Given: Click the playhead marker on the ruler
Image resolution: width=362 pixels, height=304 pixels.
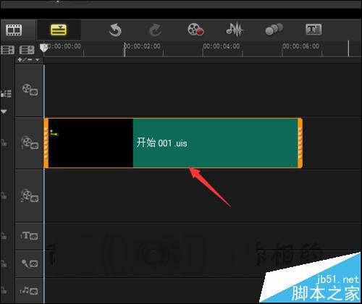Looking at the screenshot, I should click(43, 48).
